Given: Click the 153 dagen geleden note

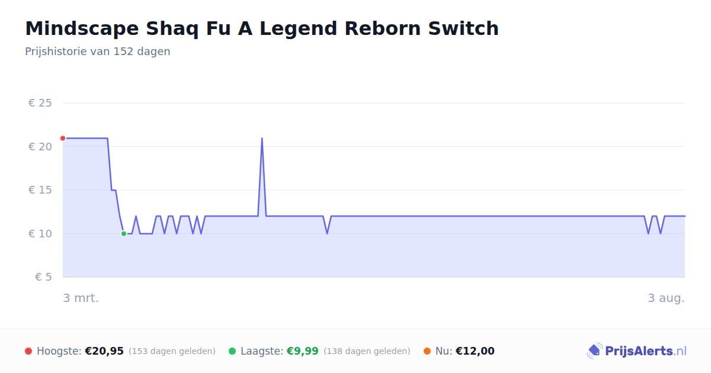Looking at the screenshot, I should (172, 351).
